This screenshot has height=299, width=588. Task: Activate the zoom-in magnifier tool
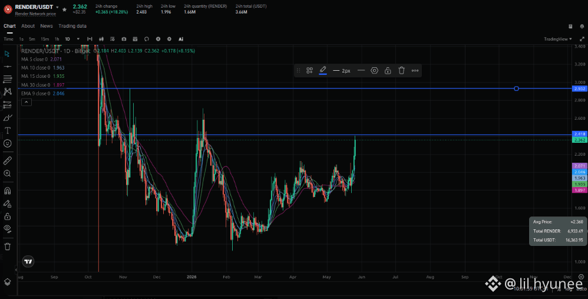(x=7, y=173)
